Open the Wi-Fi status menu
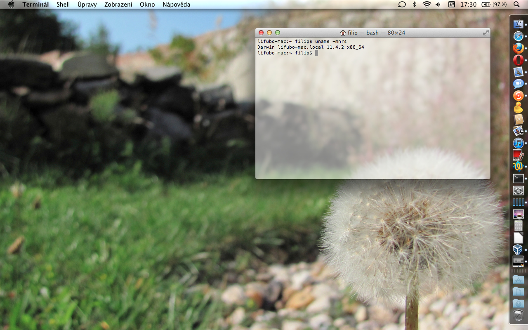Viewport: 528px width, 330px height. [427, 5]
